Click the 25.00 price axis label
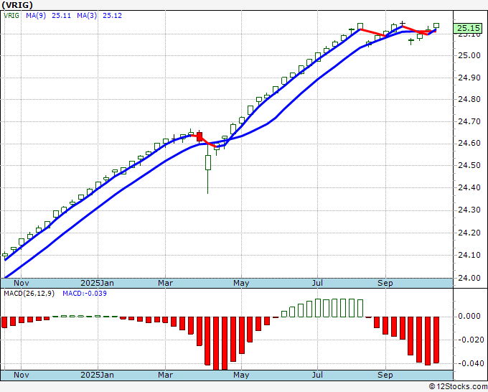This screenshot has height=392, width=488. 469,56
